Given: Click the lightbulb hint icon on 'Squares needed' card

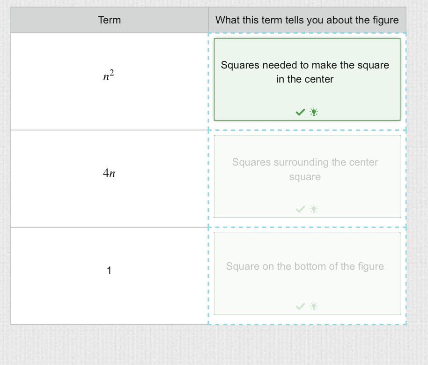Looking at the screenshot, I should click(x=314, y=112).
